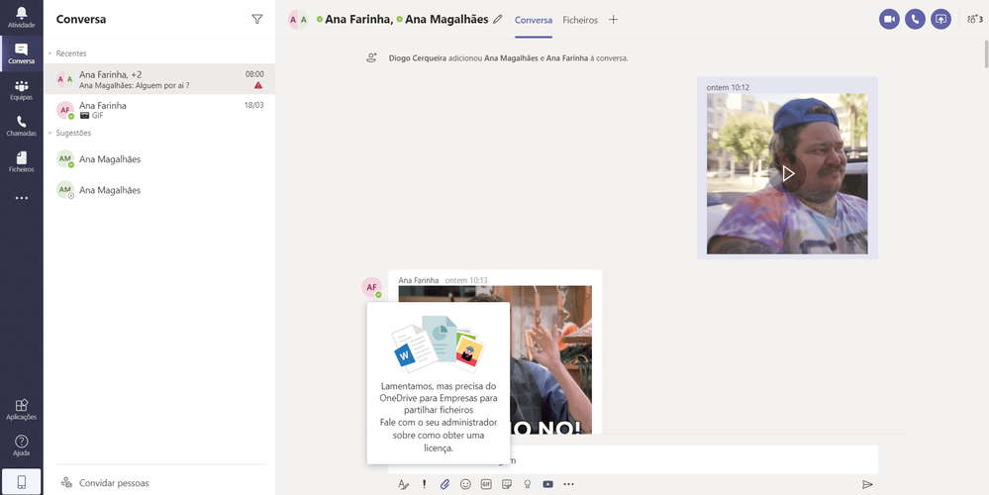Open the Atividade section in sidebar
Image resolution: width=989 pixels, height=495 pixels.
(x=22, y=18)
